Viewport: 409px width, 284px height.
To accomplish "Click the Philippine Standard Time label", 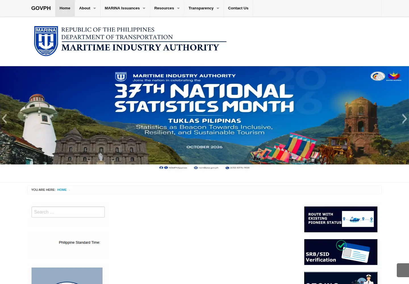I will pos(80,243).
